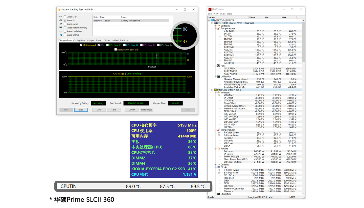Click the HWMonitor red lightning title icon
The height and width of the screenshot is (208, 364).
pyautogui.click(x=210, y=9)
